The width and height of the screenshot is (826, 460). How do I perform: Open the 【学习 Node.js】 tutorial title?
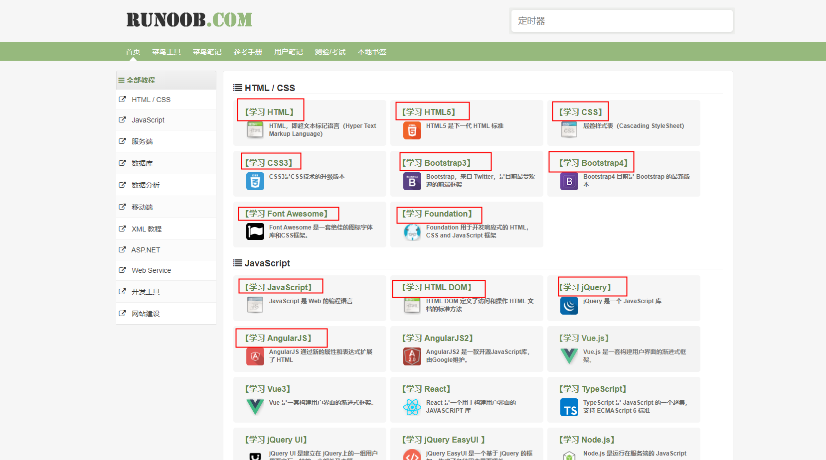587,440
